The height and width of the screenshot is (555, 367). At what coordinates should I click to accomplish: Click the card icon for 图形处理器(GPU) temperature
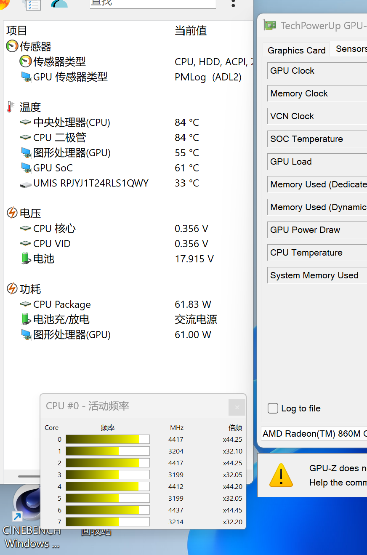click(26, 153)
